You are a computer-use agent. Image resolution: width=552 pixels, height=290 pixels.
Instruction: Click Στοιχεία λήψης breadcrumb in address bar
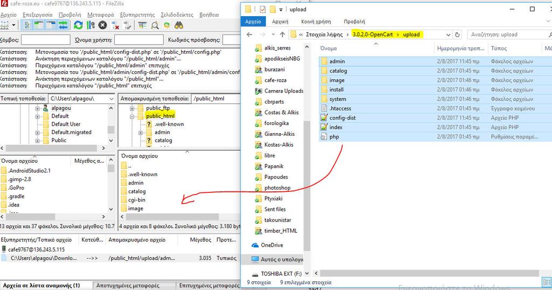324,34
